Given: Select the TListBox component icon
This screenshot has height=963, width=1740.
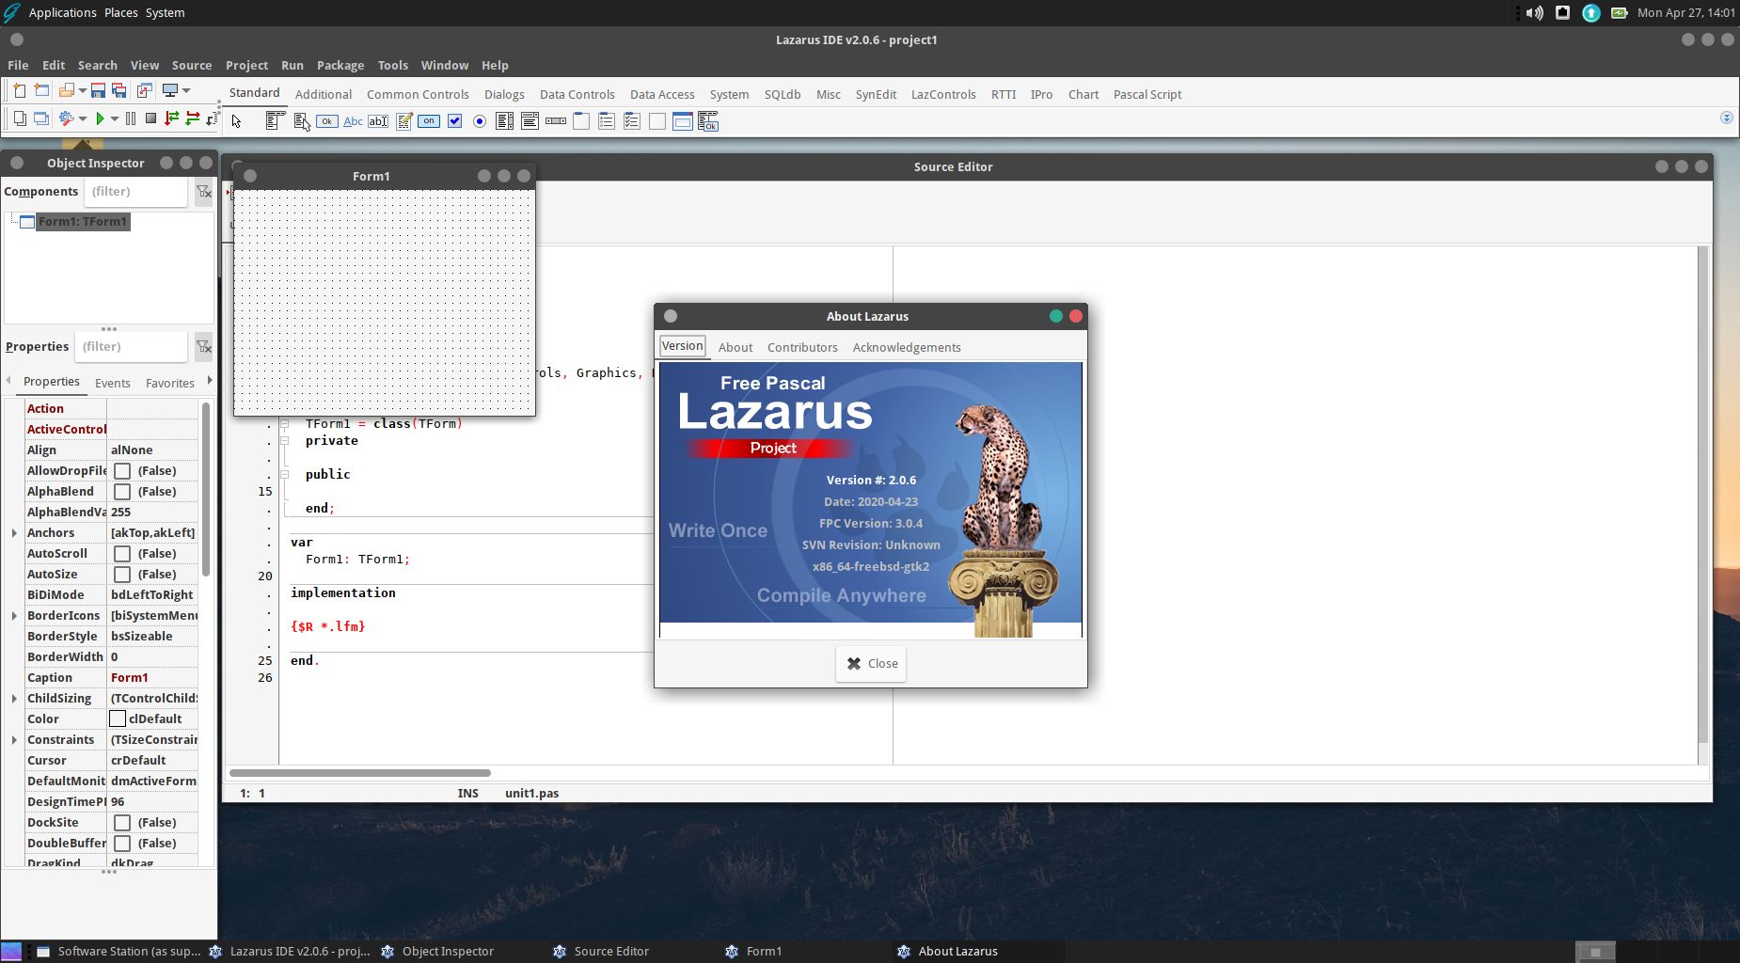Looking at the screenshot, I should coord(505,121).
